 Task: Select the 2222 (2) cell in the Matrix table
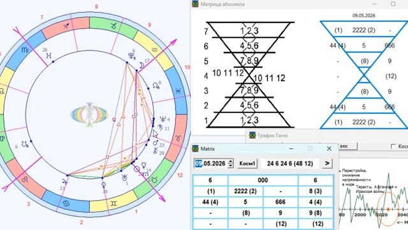pos(245,191)
